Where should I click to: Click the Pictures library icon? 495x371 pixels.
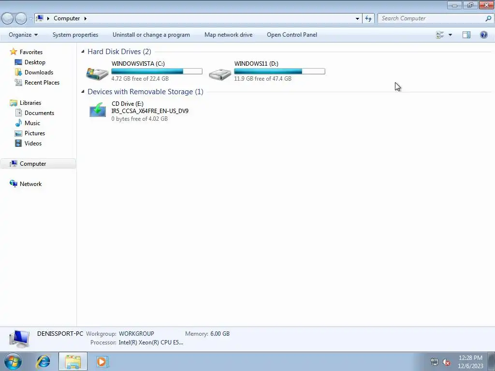(x=18, y=133)
